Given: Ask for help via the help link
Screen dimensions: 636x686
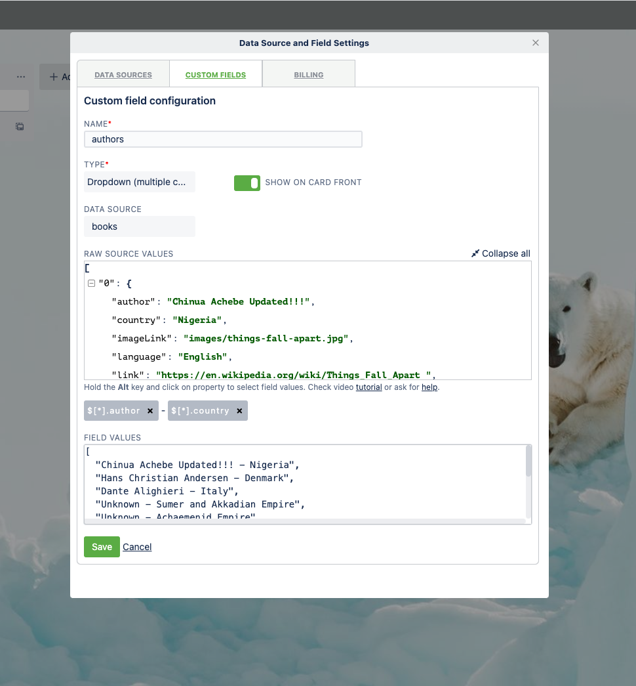Looking at the screenshot, I should 429,387.
